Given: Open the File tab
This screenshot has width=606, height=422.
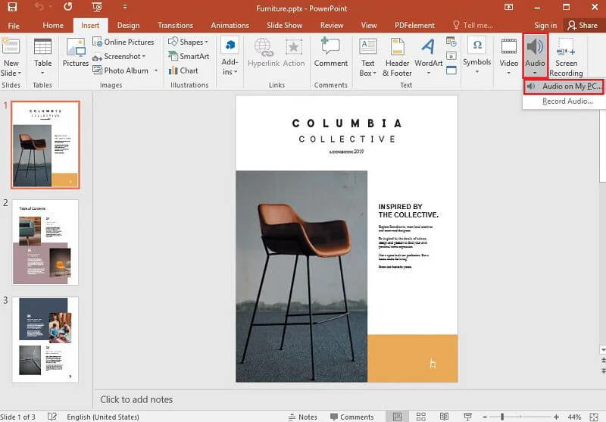Looking at the screenshot, I should coord(14,26).
